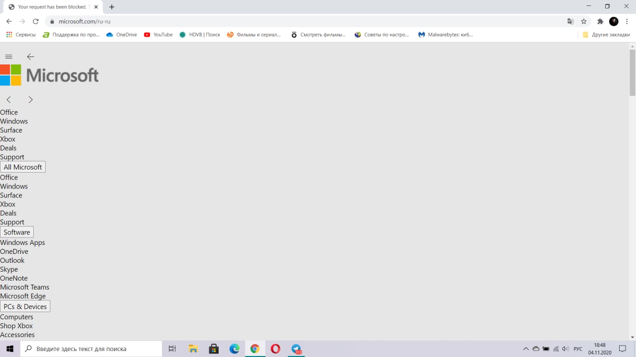The image size is (636, 357).
Task: Open the Советы по настро... bookmark
Action: coord(382,35)
